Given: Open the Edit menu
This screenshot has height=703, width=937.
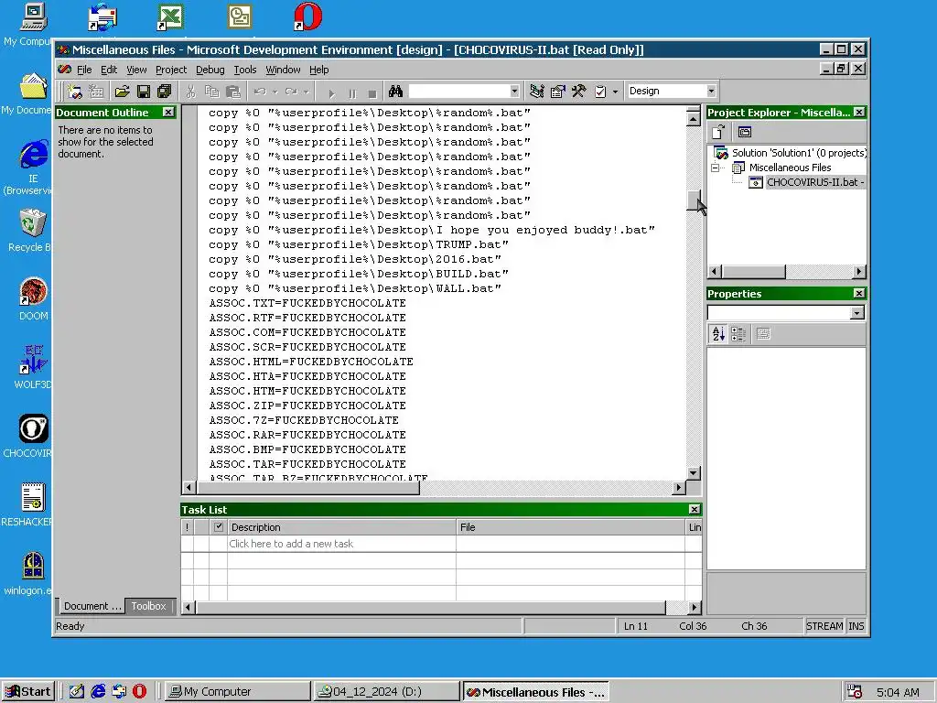Looking at the screenshot, I should click(x=109, y=70).
